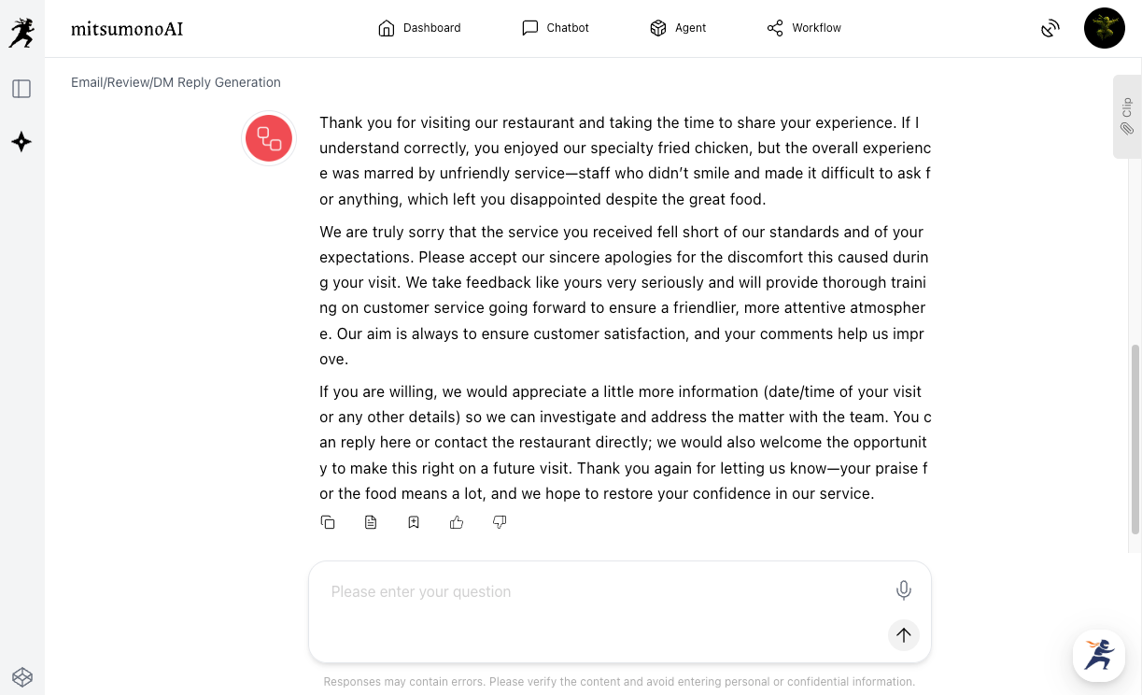Screen dimensions: 1142x695
Task: Copy the generated reply using copy icon
Action: [x=328, y=522]
